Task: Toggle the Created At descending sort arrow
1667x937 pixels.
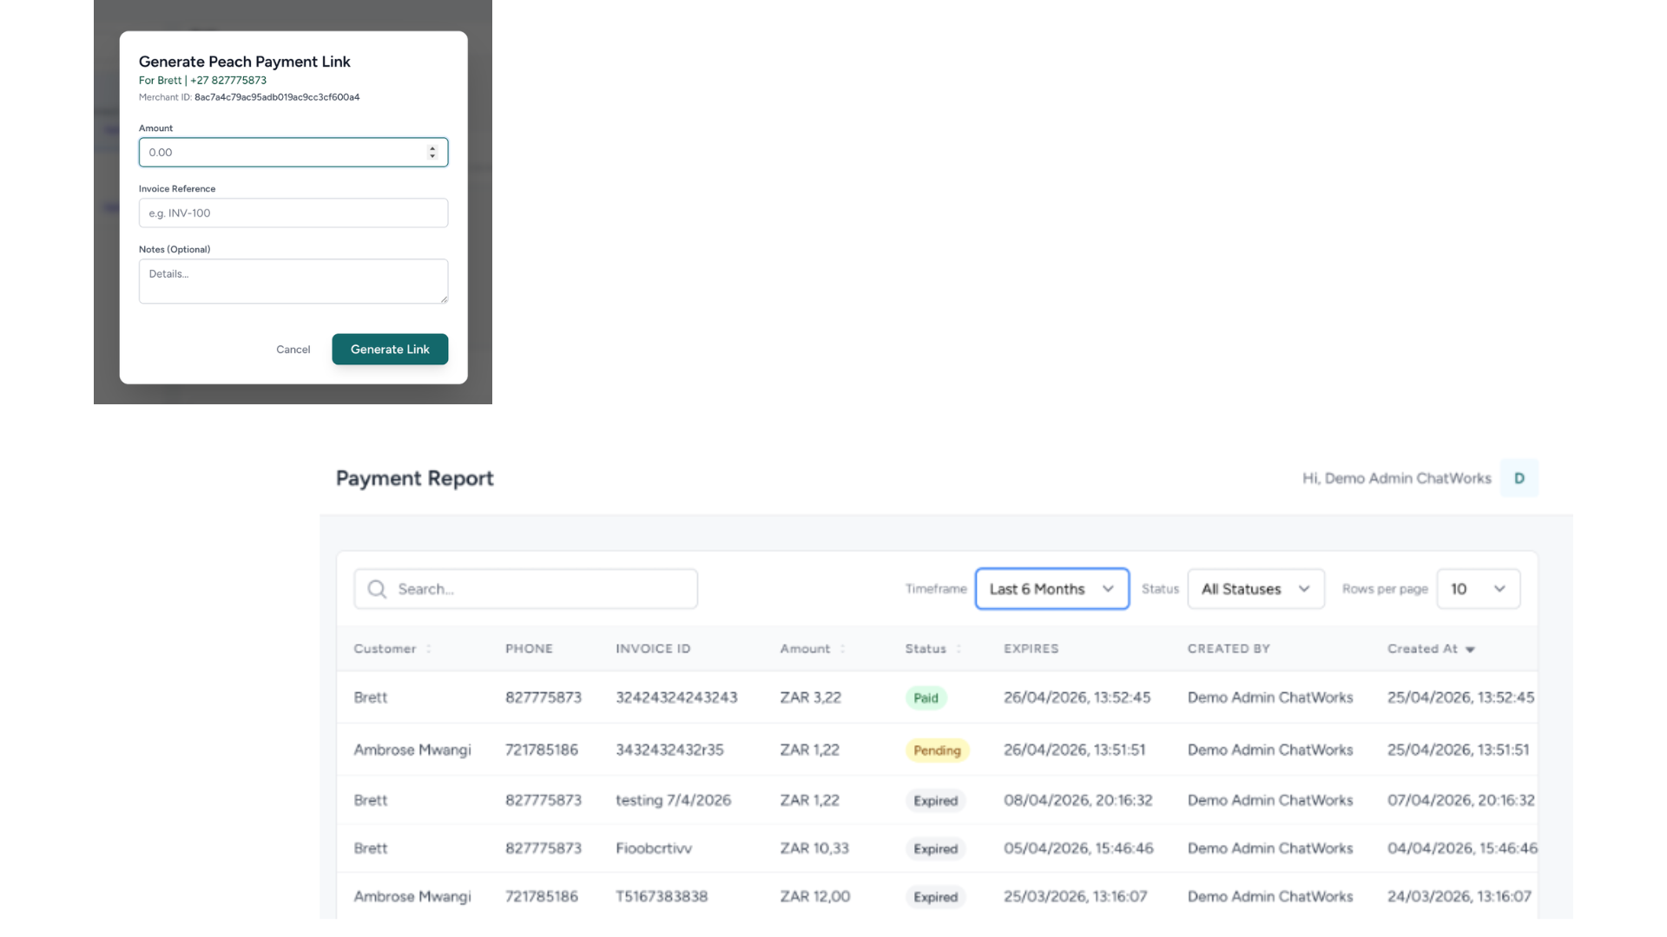Action: [x=1470, y=649]
